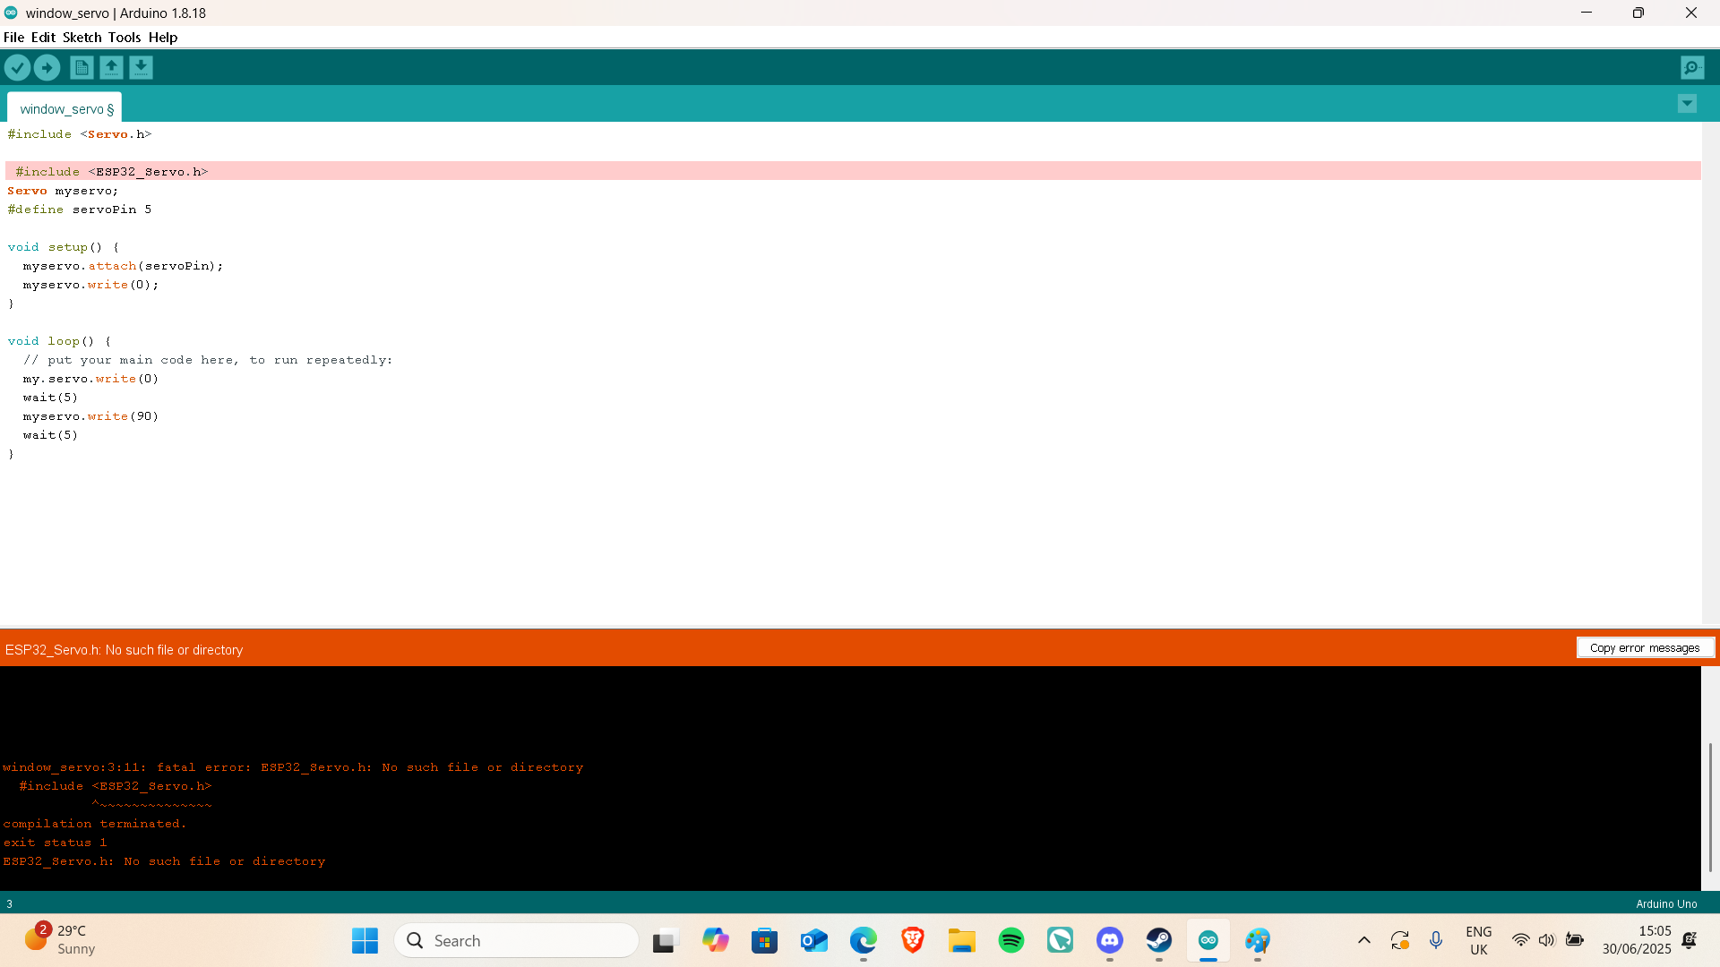The width and height of the screenshot is (1720, 967).
Task: Open the Windows Start menu
Action: click(365, 940)
